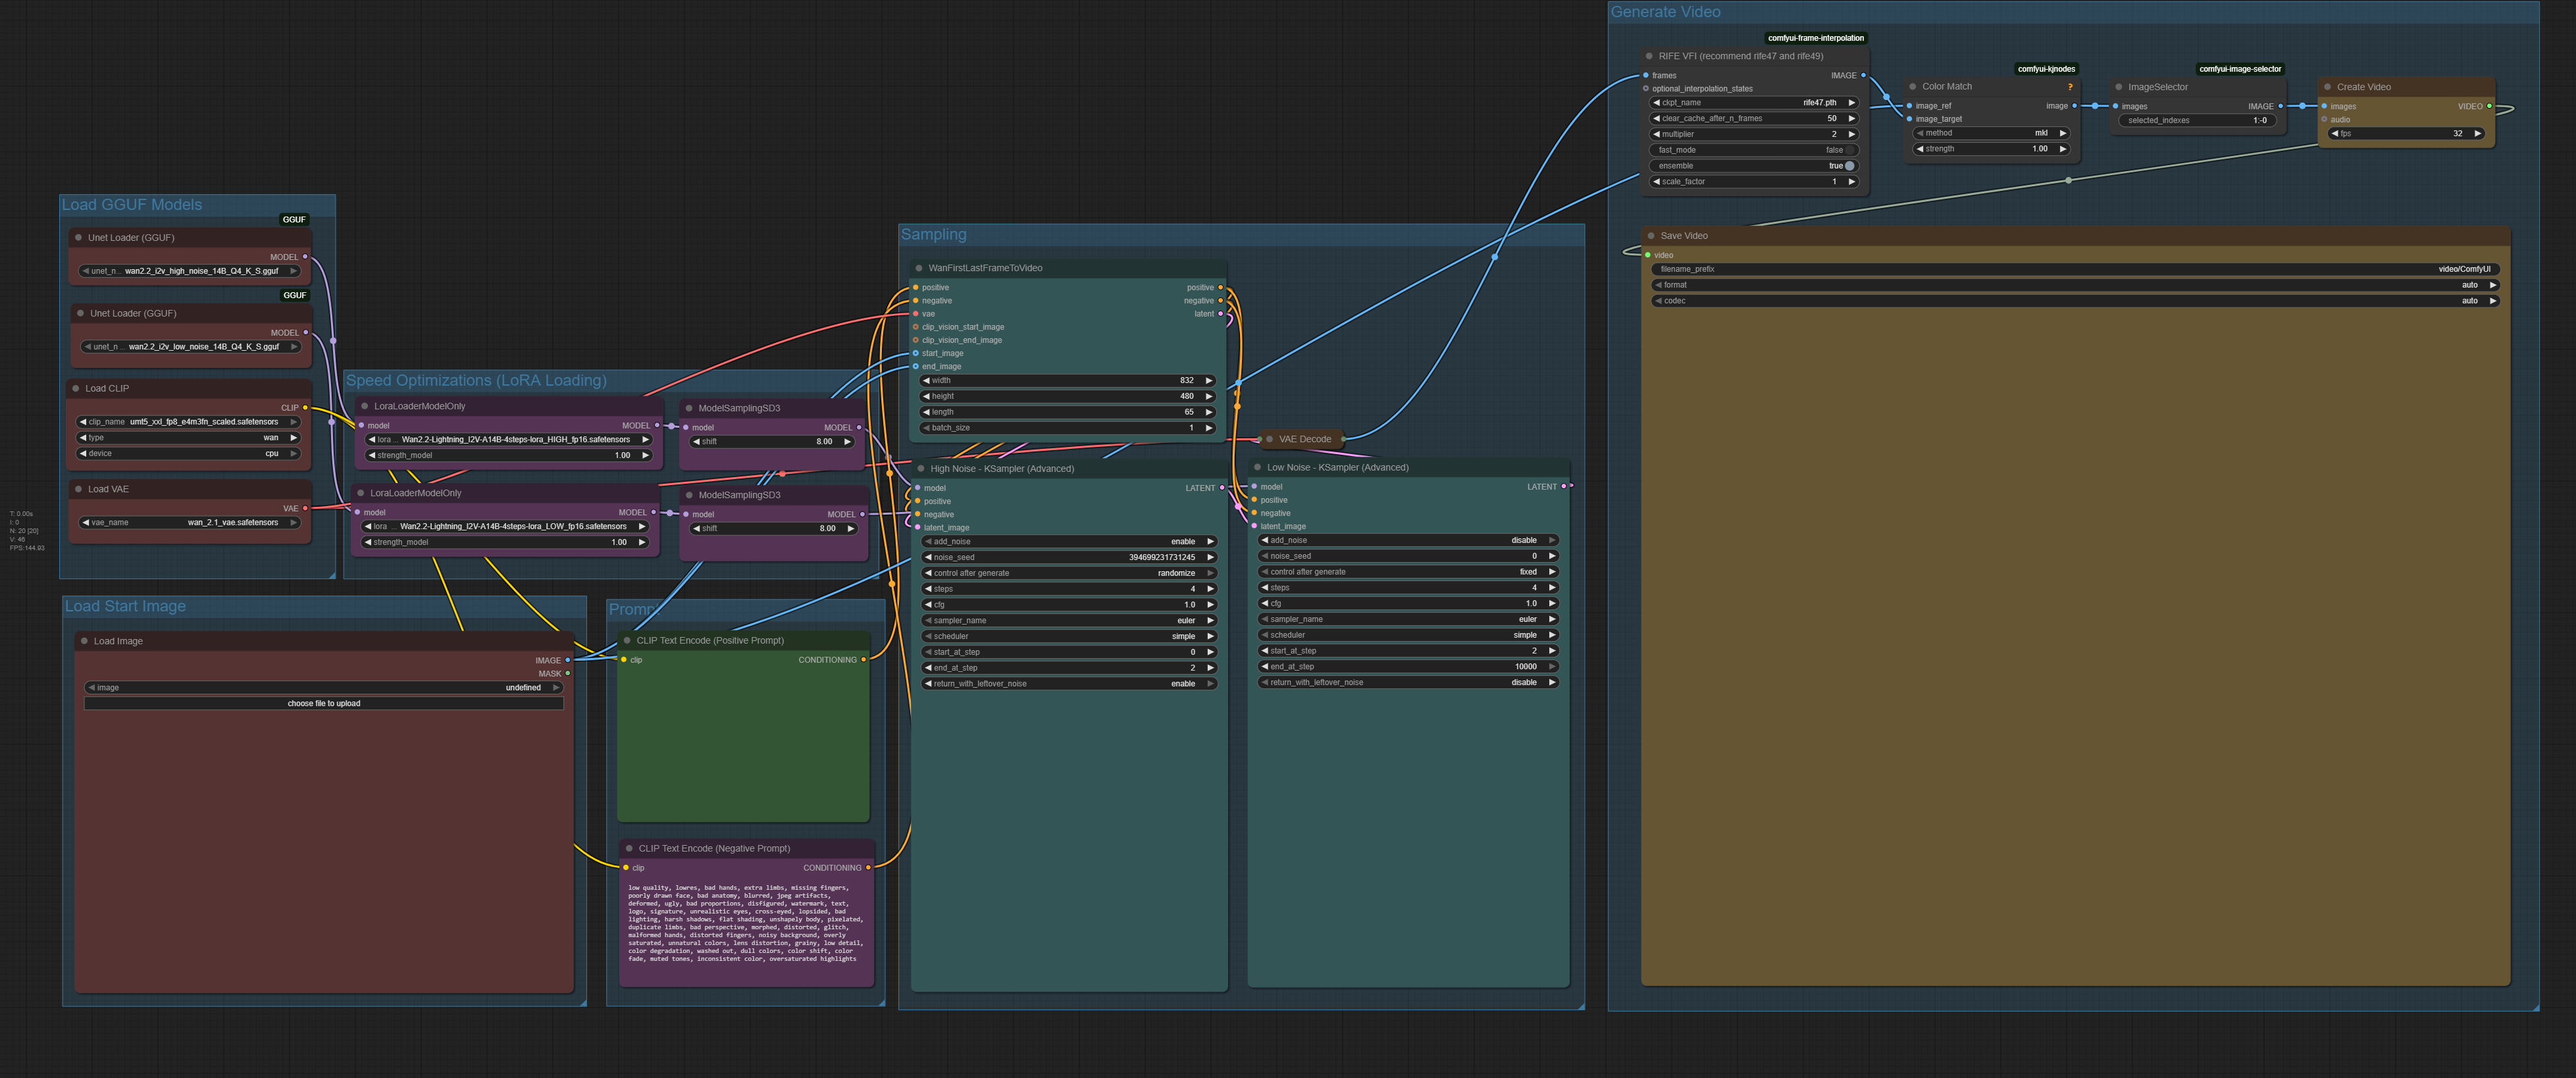Collapse the ImageSelector node dot

pos(2119,87)
